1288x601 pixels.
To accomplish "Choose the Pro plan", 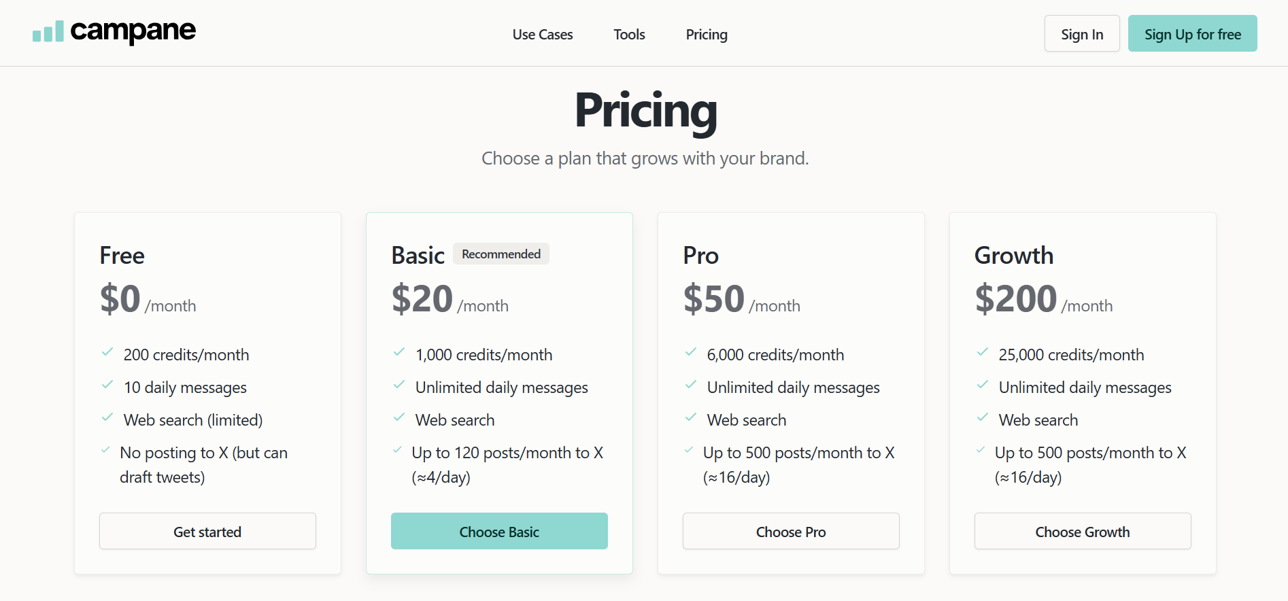I will click(790, 531).
